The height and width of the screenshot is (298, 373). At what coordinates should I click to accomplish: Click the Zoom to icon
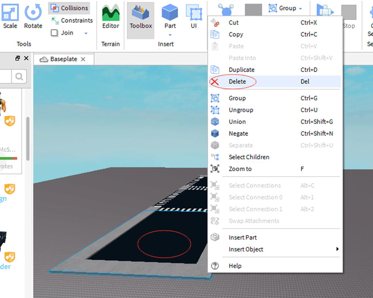(x=215, y=169)
